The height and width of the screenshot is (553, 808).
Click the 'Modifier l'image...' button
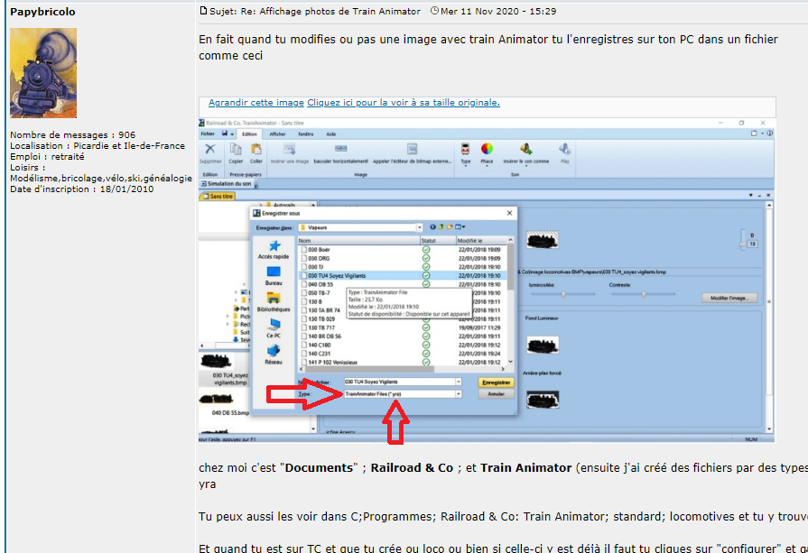pos(729,298)
